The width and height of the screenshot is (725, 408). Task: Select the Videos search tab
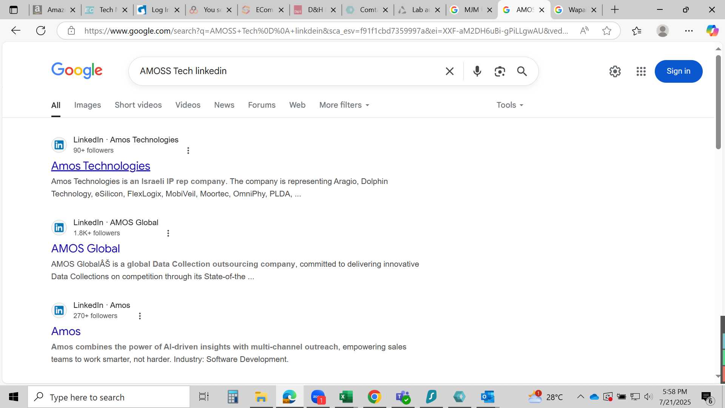coord(188,105)
